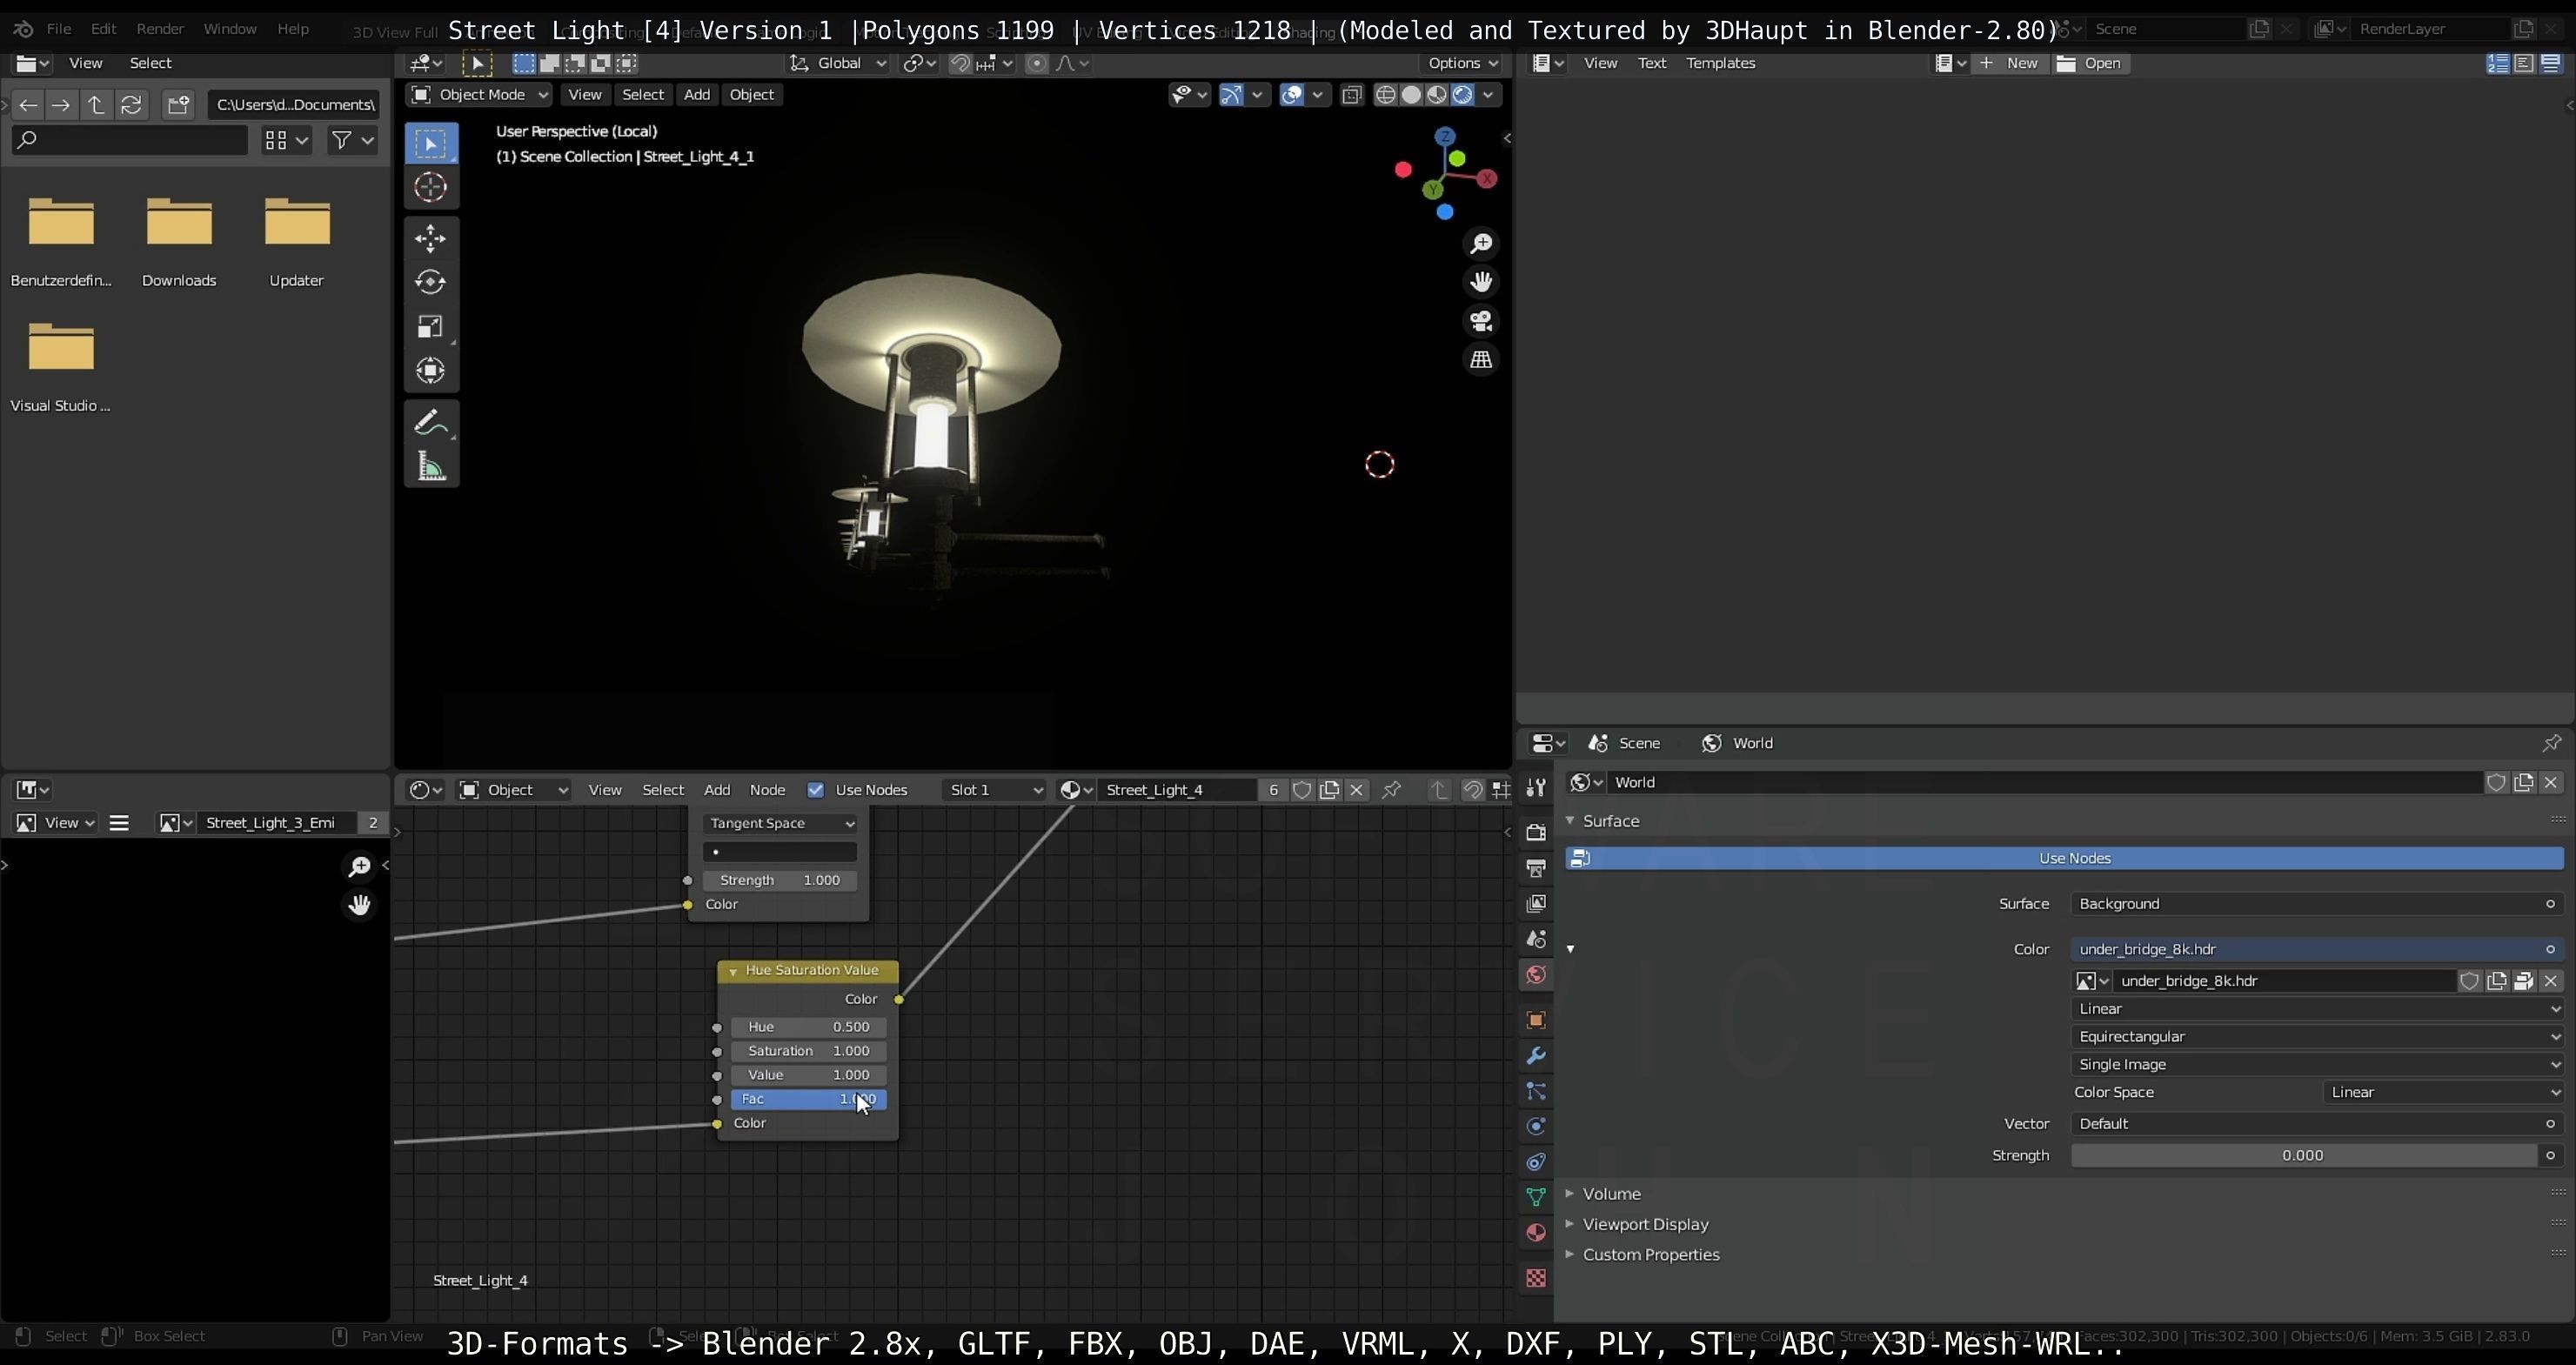
Task: Expand the Volume panel
Action: pyautogui.click(x=1611, y=1194)
